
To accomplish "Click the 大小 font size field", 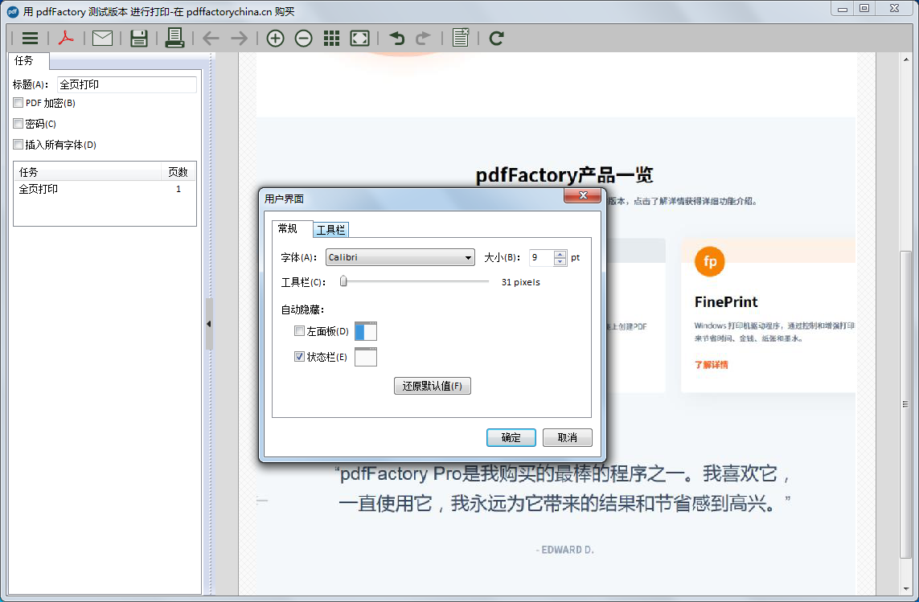I will pos(541,257).
